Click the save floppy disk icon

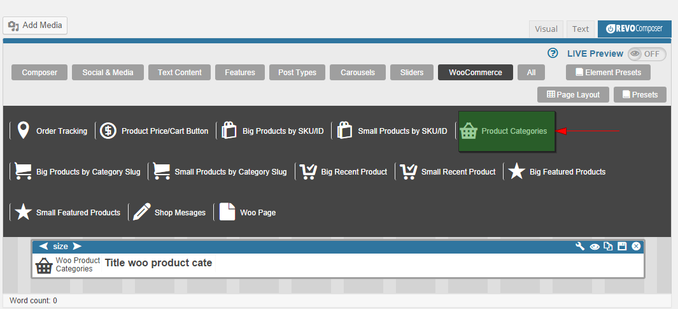click(x=622, y=247)
